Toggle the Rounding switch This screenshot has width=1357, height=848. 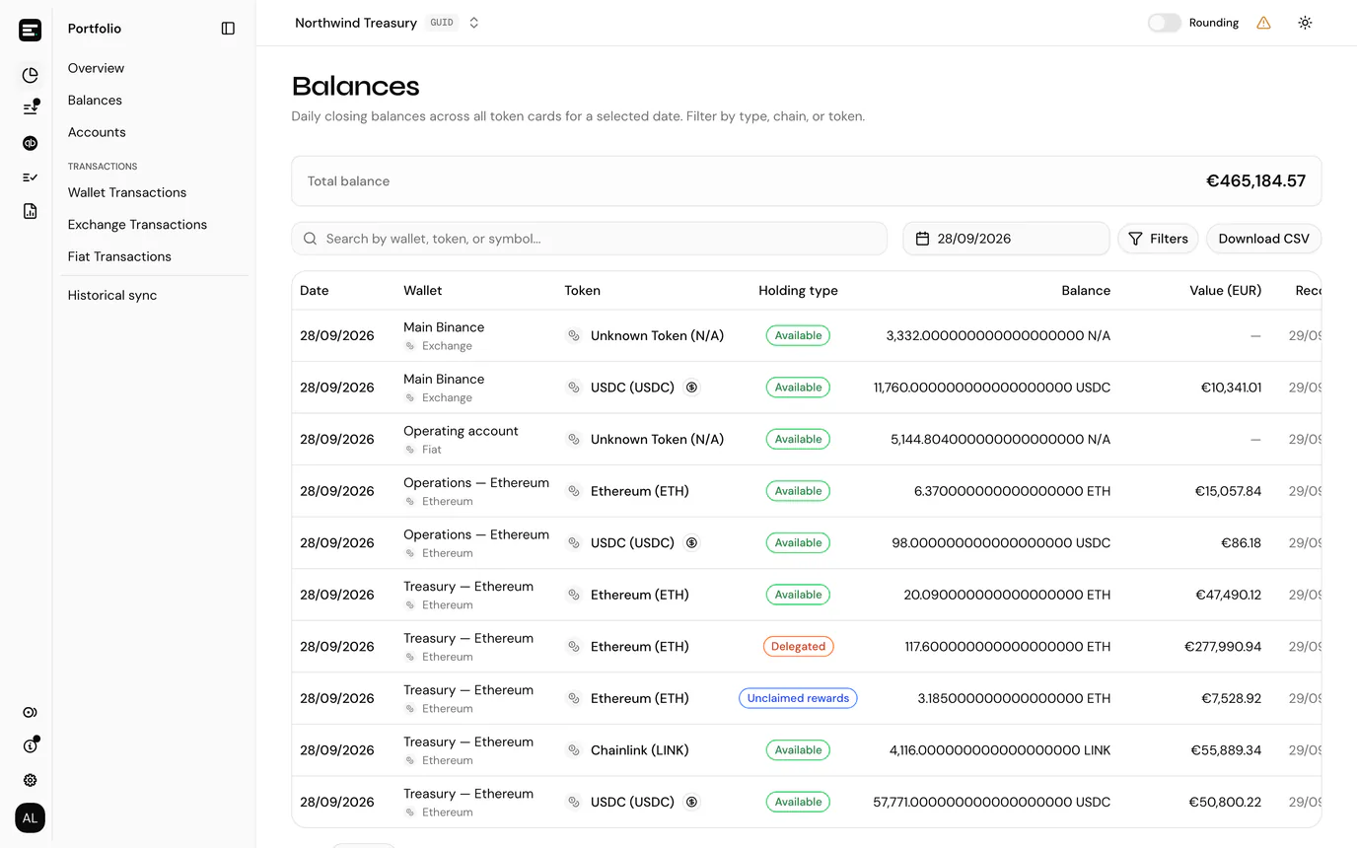(x=1164, y=23)
